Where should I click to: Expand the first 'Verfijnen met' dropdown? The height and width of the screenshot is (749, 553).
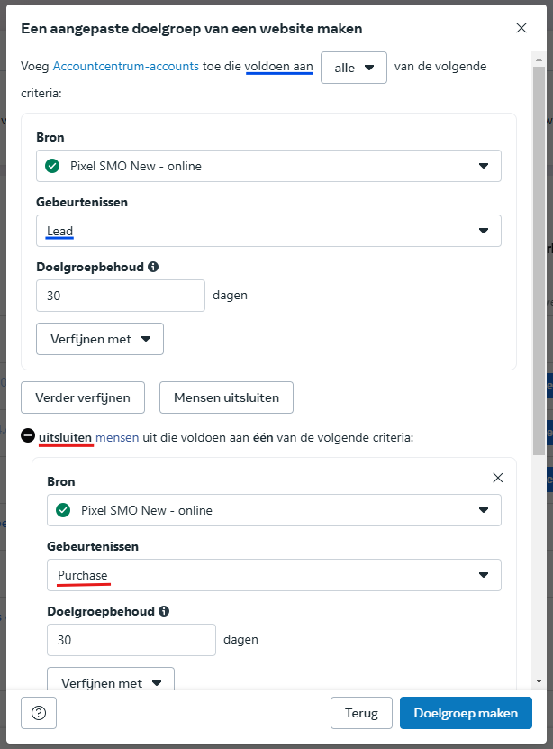pyautogui.click(x=100, y=339)
